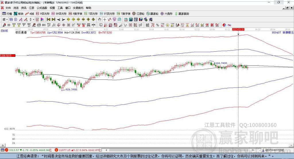
Task: Click the horizontal scrollbar track
Action: point(179,150)
